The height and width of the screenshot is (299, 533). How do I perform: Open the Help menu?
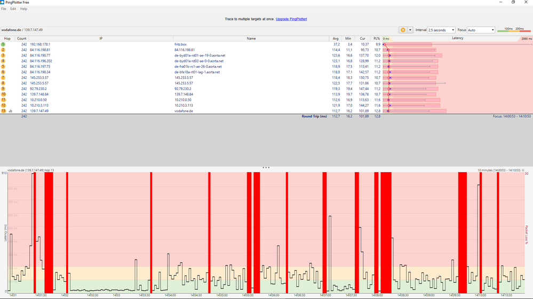tap(23, 9)
